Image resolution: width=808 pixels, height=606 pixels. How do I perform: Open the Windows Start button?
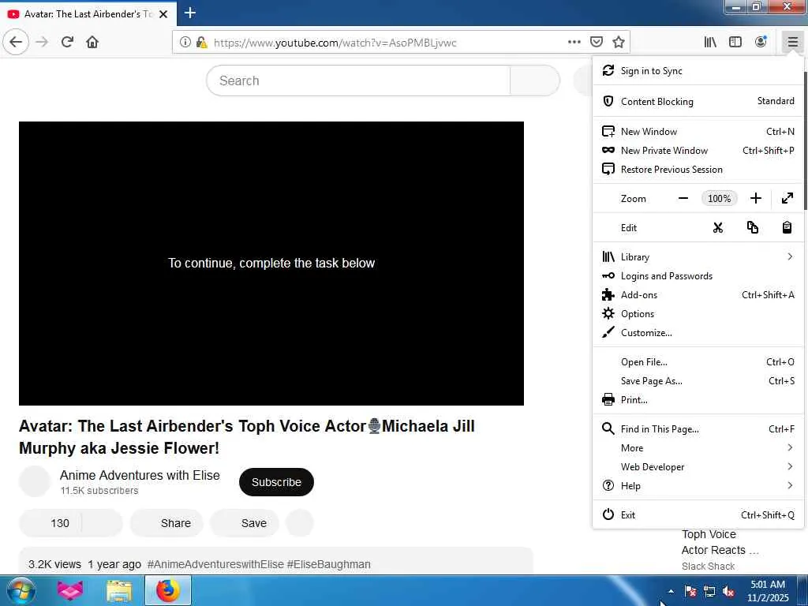pyautogui.click(x=21, y=591)
